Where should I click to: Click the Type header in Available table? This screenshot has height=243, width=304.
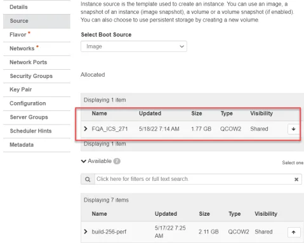point(235,214)
